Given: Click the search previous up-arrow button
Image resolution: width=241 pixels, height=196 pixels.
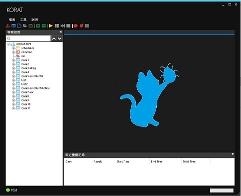Looking at the screenshot, I should (x=54, y=38).
